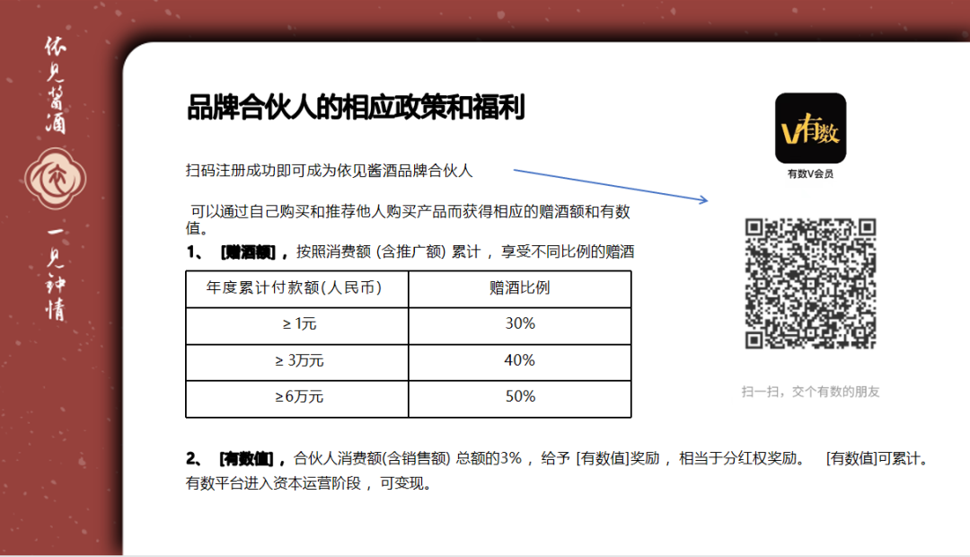Click the calligraphy text 依见酱酒
The image size is (970, 557).
pos(56,85)
